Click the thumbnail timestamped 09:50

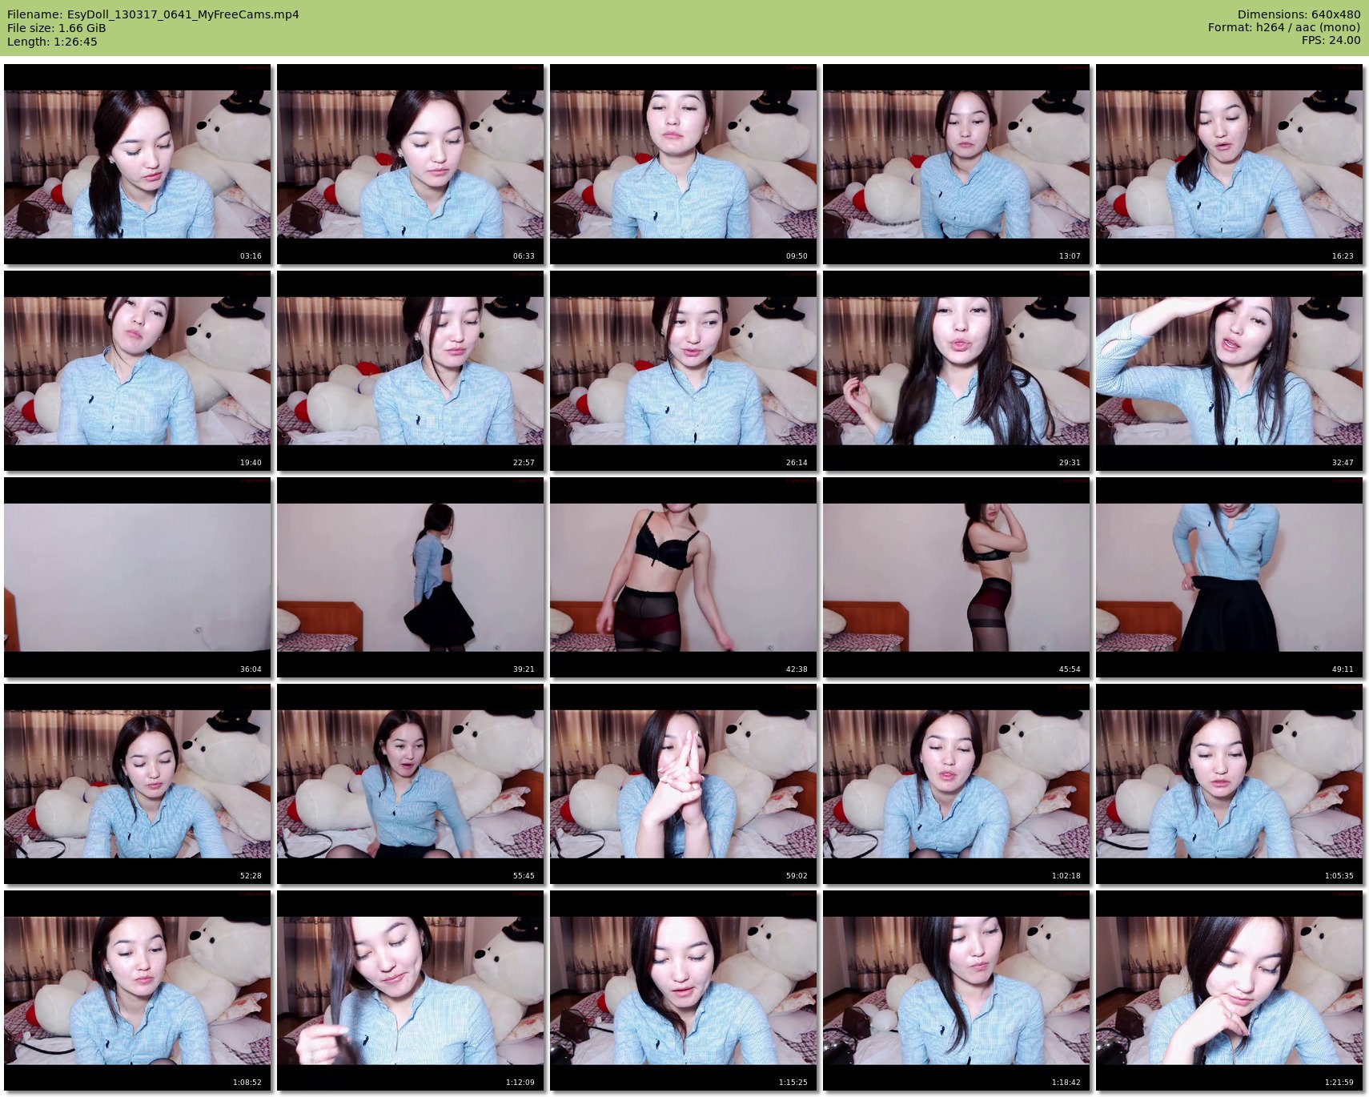[684, 164]
